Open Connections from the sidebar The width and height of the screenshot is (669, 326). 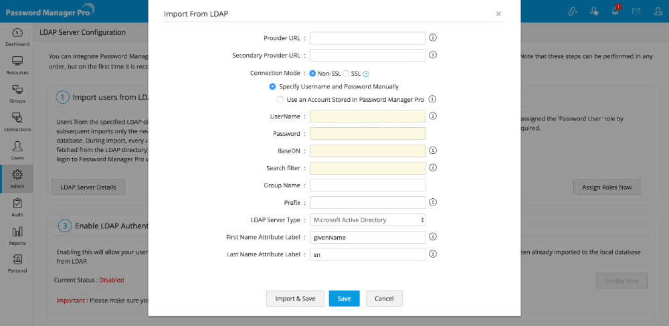(x=17, y=122)
